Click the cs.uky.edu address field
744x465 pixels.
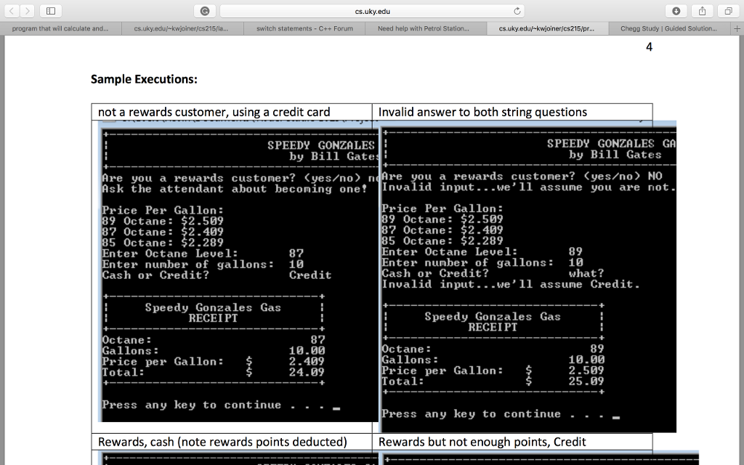point(373,11)
